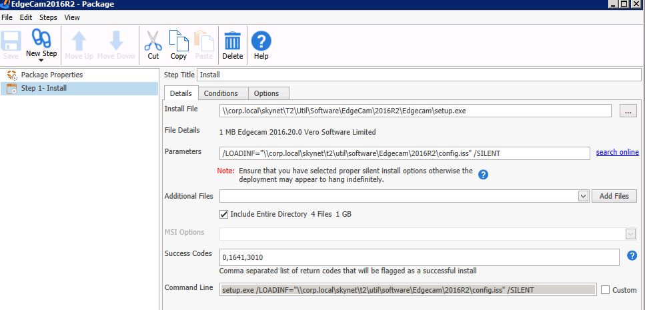Screen dimensions: 645x310
Task: Click the Install File browse button
Action: 628,111
